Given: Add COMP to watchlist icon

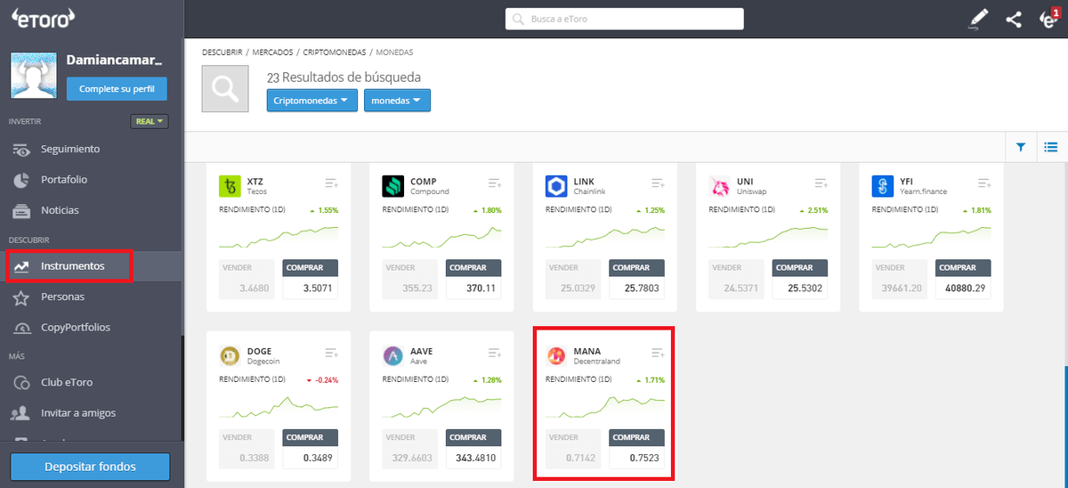Looking at the screenshot, I should click(x=495, y=183).
